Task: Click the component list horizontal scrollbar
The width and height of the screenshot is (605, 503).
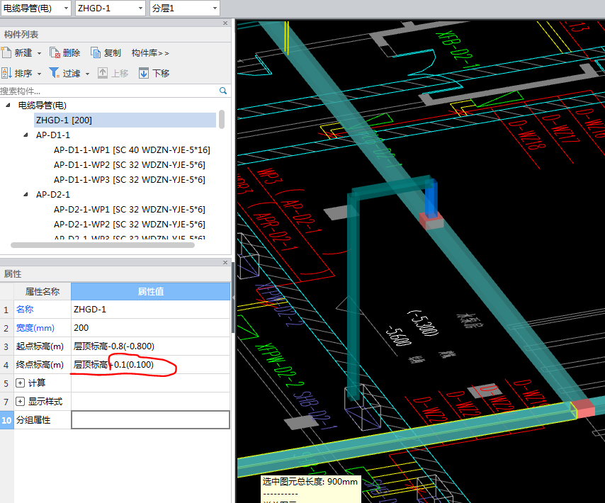Action: 103,245
